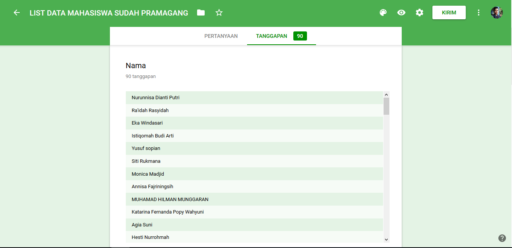Click the Nama question heading
Image resolution: width=512 pixels, height=248 pixels.
pos(136,65)
